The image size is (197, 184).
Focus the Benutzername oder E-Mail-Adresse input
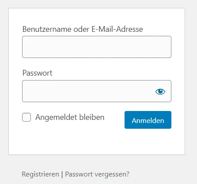tap(97, 47)
